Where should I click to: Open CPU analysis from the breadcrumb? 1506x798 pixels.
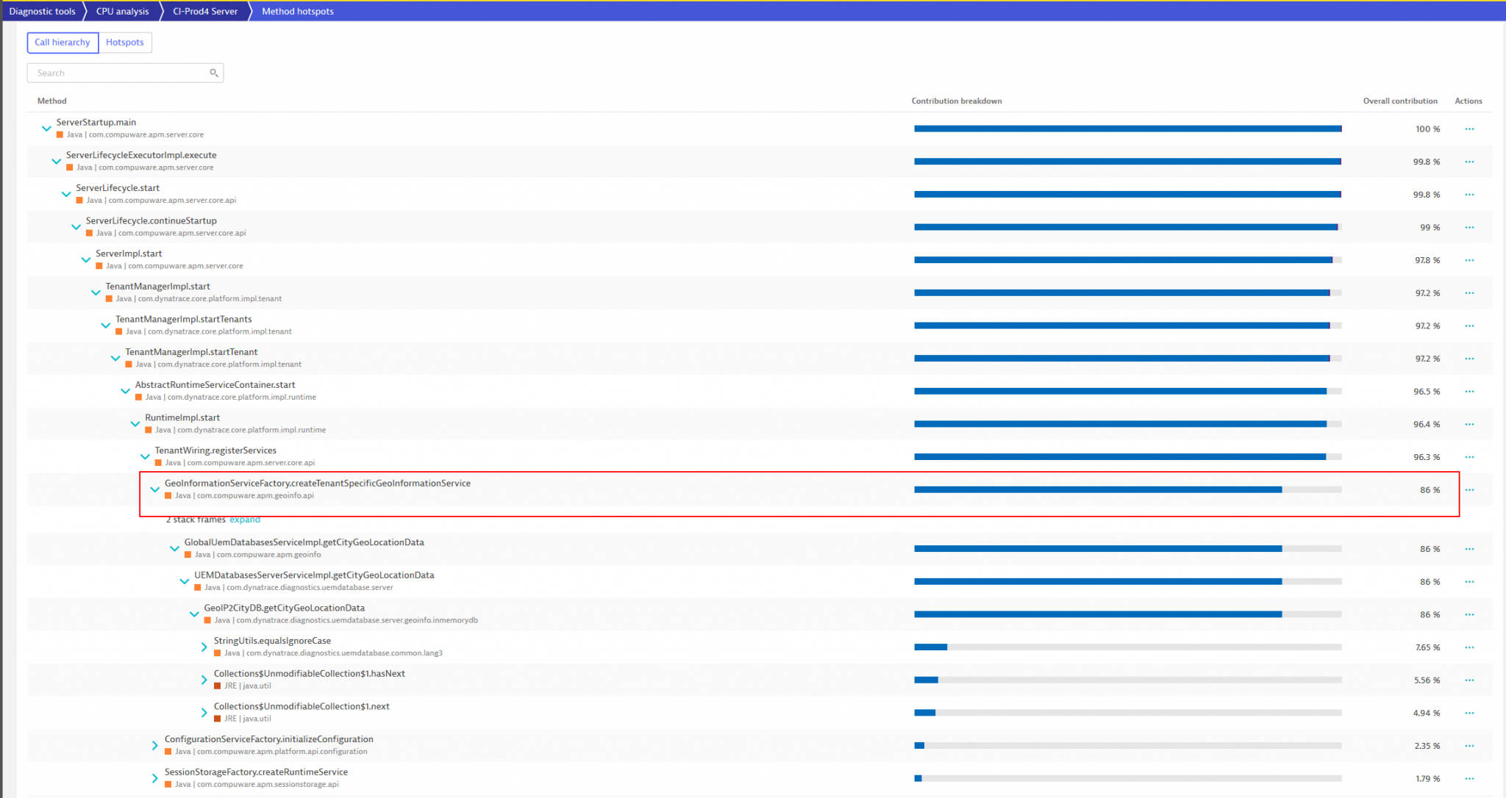click(121, 11)
